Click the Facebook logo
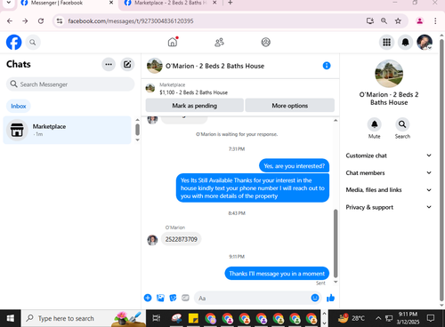The image size is (445, 327). coord(14,43)
